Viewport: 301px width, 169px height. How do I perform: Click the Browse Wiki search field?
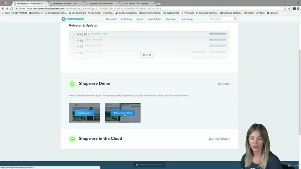click(x=220, y=19)
